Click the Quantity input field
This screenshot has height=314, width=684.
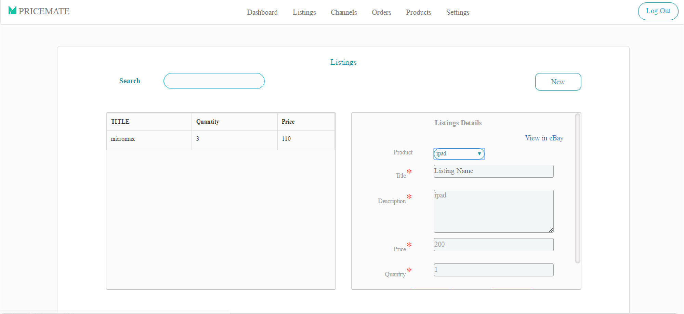coord(493,270)
